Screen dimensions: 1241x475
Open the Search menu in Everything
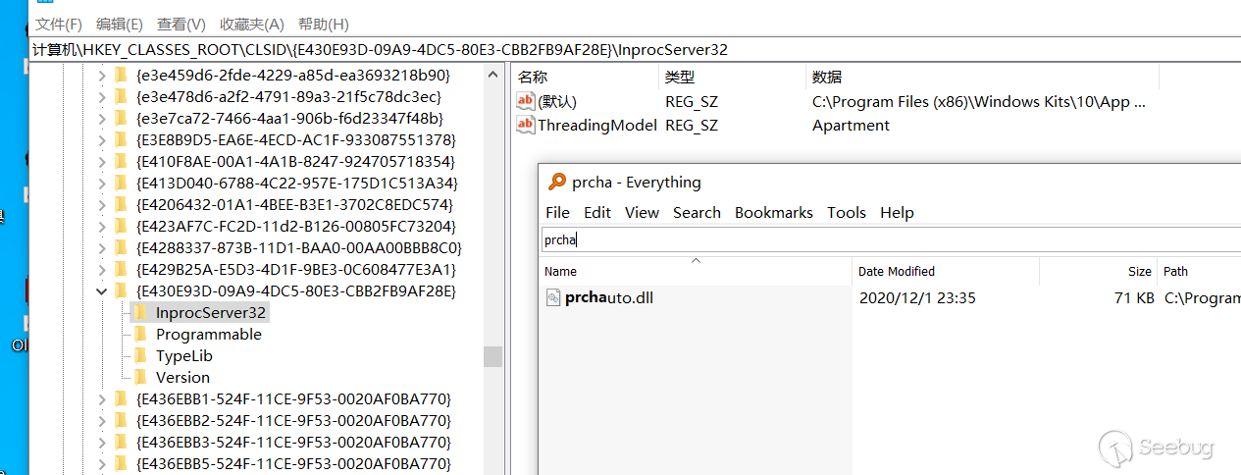point(697,212)
